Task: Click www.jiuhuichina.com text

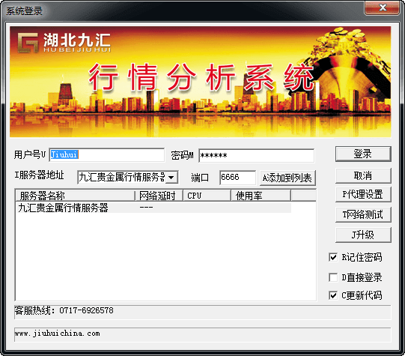Action: (x=58, y=334)
